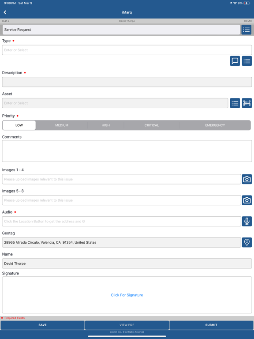Image resolution: width=254 pixels, height=339 pixels.
Task: Tap the Images 1 - 4 upload field
Action: tap(121, 179)
